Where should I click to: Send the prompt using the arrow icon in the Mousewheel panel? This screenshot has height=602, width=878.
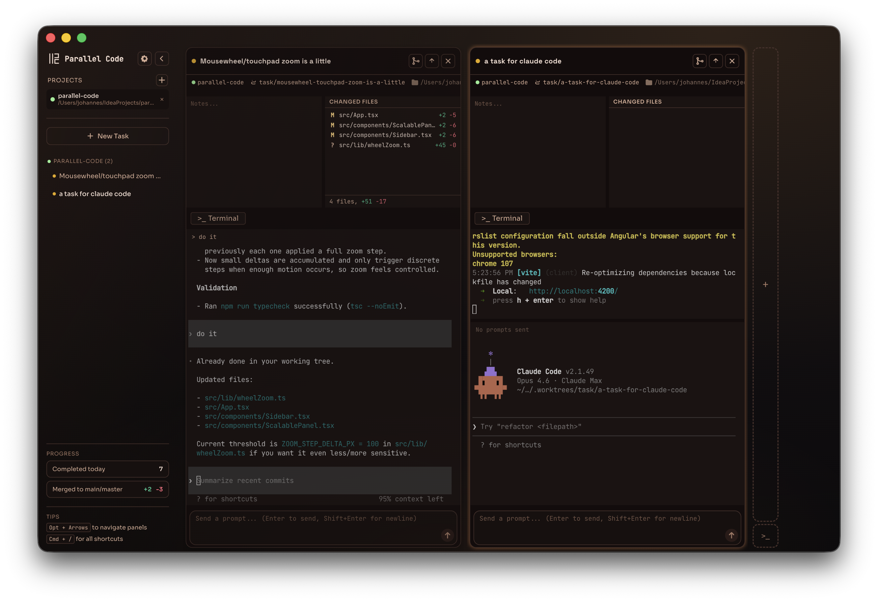point(447,535)
